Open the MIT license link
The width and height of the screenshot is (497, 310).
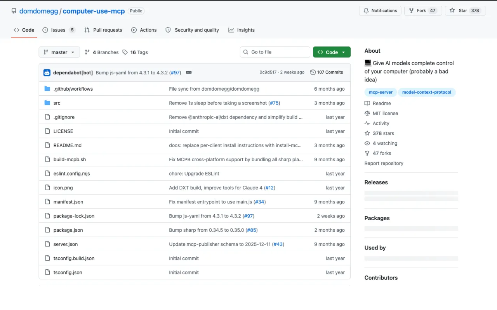coord(381,114)
